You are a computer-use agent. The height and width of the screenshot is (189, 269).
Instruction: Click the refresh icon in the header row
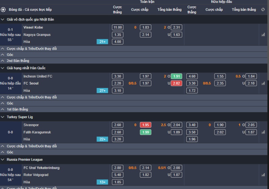point(263,9)
